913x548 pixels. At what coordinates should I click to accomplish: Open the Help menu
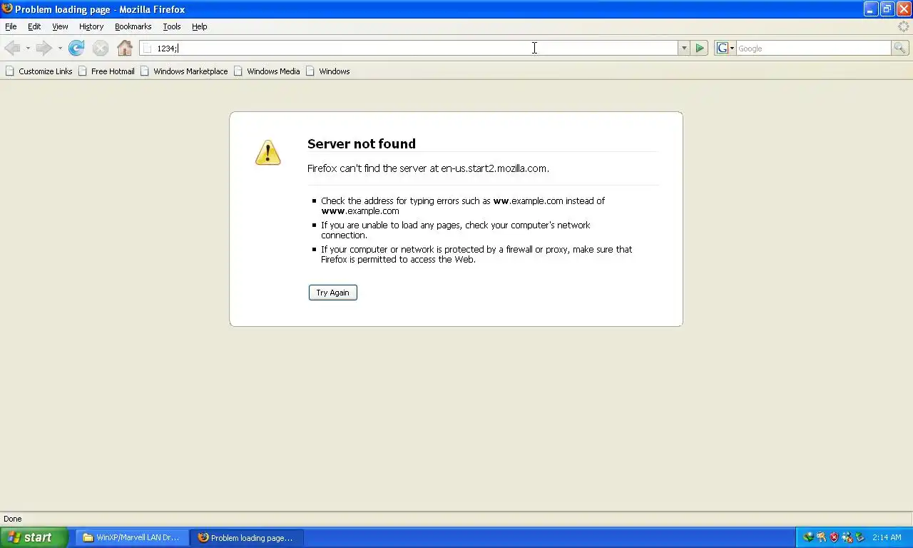coord(200,26)
